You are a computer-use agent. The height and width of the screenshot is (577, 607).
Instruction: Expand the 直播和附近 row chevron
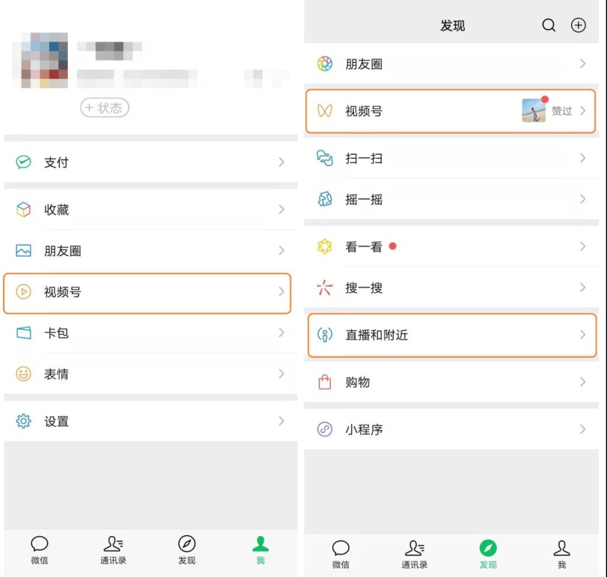point(582,335)
